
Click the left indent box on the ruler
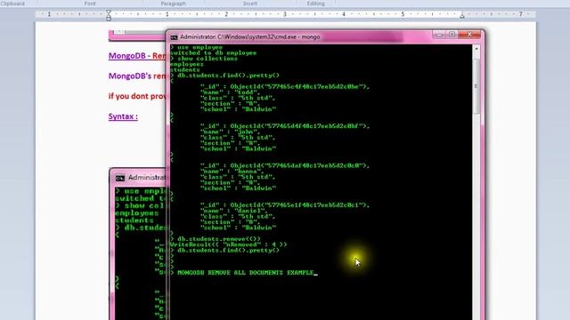tap(109, 19)
